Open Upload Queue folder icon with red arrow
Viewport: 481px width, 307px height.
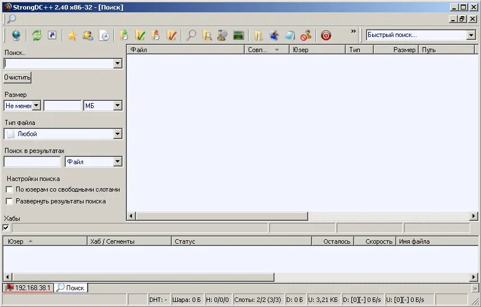(156, 35)
